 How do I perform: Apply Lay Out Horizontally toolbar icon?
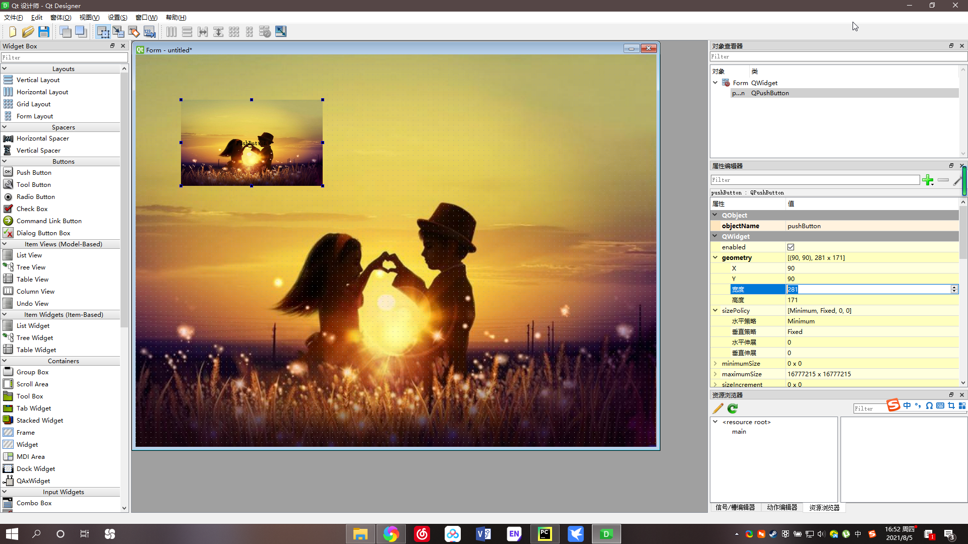tap(171, 32)
